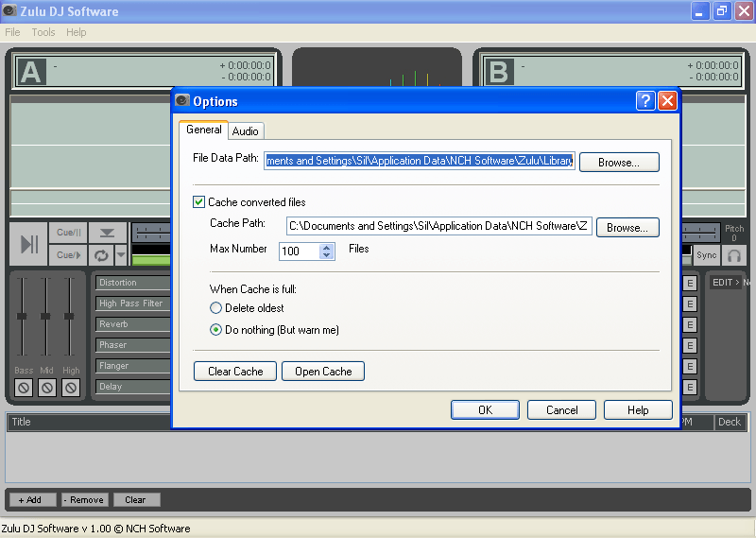
Task: Decrease Max Number with spinner down arrow
Action: pos(326,254)
